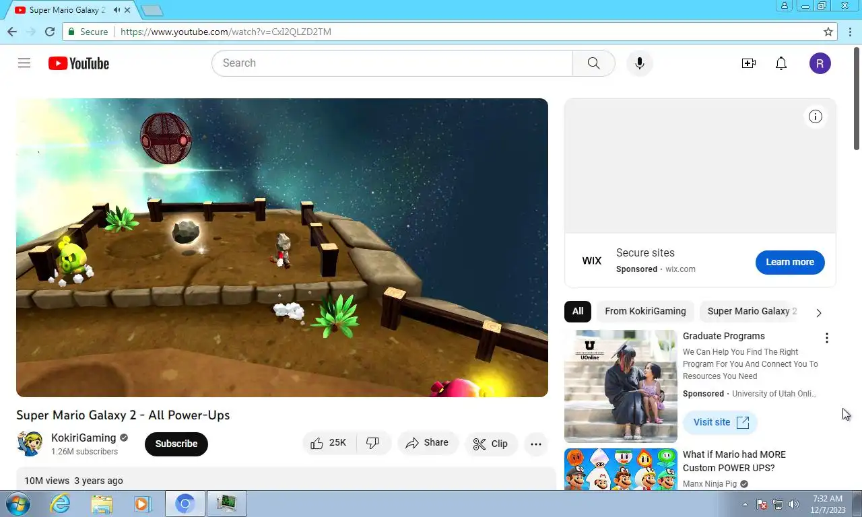862x517 pixels.
Task: Open the Graduate Programs ad thumbnail
Action: pyautogui.click(x=621, y=386)
